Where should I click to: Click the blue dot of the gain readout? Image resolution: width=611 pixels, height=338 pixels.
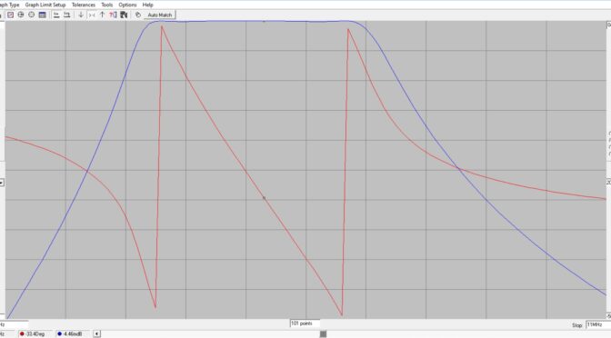coord(59,334)
